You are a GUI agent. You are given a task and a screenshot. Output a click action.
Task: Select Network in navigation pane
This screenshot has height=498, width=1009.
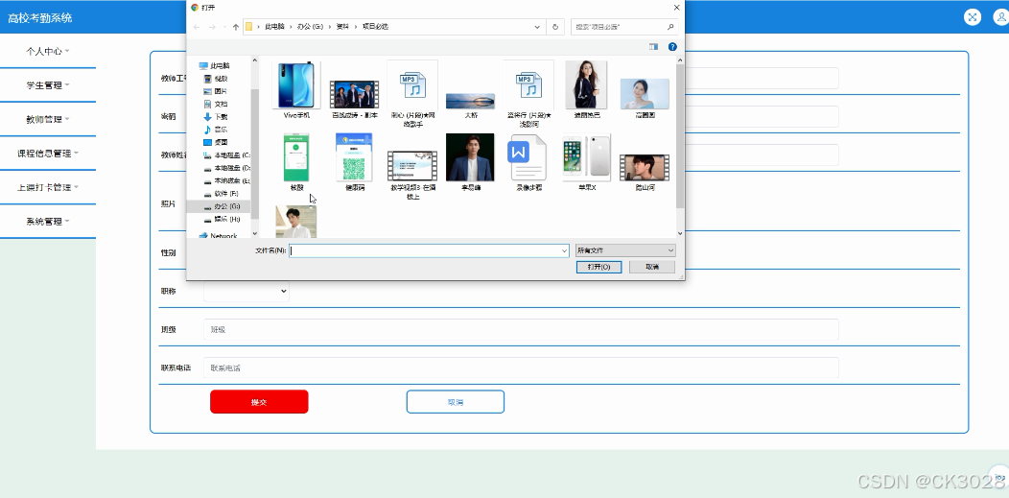click(x=218, y=236)
